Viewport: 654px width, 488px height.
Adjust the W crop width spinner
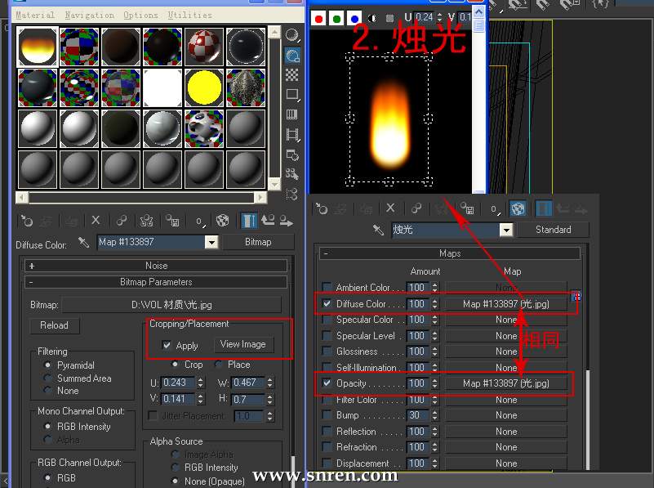[270, 383]
